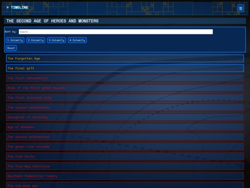Expand Age of madness entry
The width and height of the screenshot is (250, 188).
coord(125,127)
